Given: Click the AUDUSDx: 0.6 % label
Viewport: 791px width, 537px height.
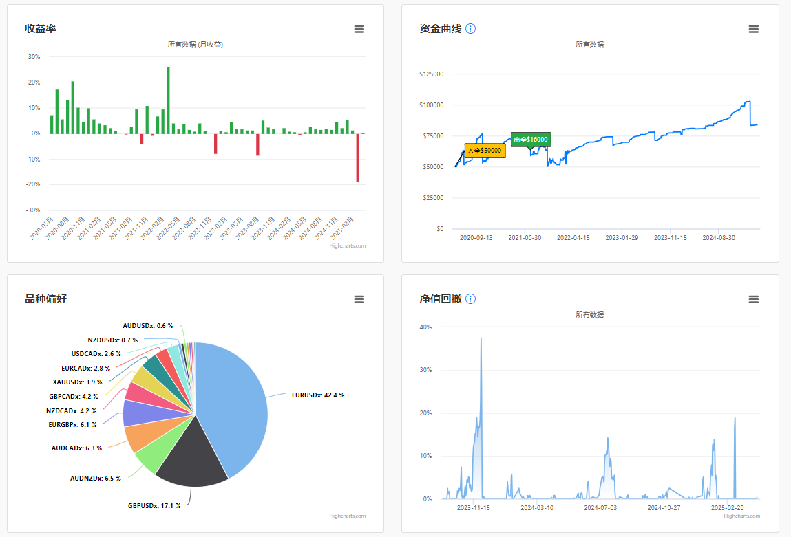Looking at the screenshot, I should pos(148,326).
